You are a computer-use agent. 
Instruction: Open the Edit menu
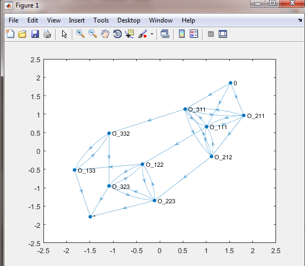coord(33,20)
